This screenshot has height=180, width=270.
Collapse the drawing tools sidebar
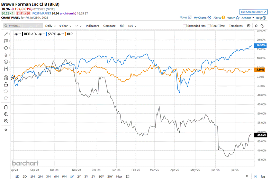coord(6,130)
